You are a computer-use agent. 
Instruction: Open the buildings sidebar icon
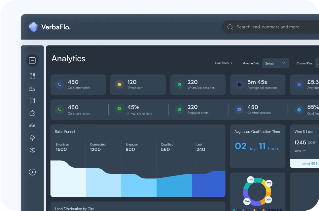pyautogui.click(x=32, y=88)
